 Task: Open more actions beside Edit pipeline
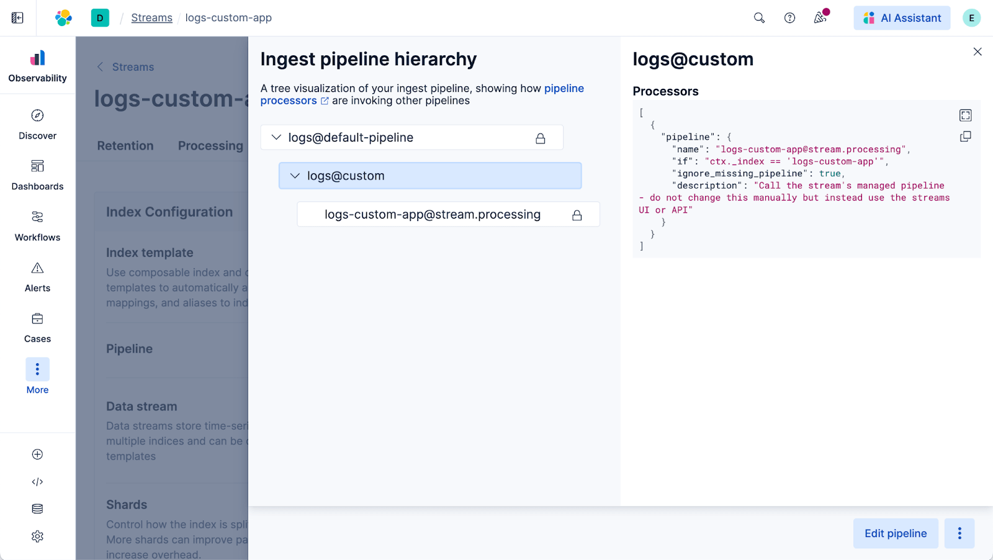[x=959, y=533]
